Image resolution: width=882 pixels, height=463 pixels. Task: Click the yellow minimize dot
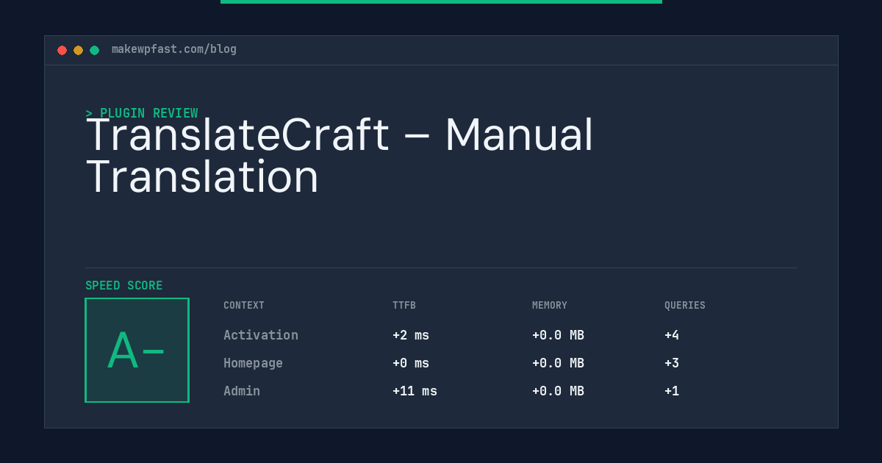click(x=78, y=50)
